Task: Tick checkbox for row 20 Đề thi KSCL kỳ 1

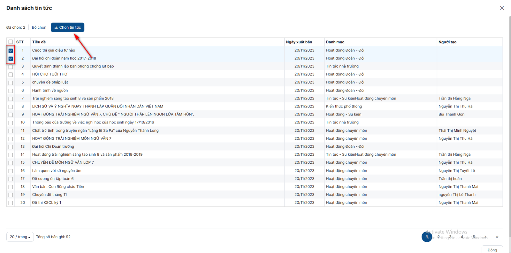Action: [11, 203]
